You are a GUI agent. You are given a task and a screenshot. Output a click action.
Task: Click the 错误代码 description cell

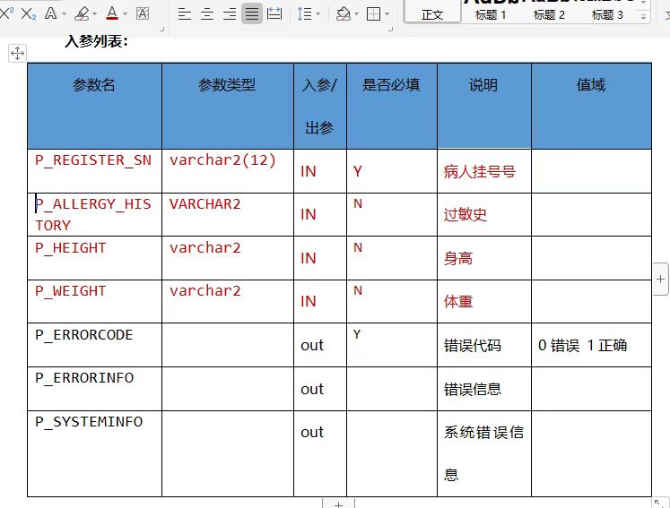click(x=484, y=345)
